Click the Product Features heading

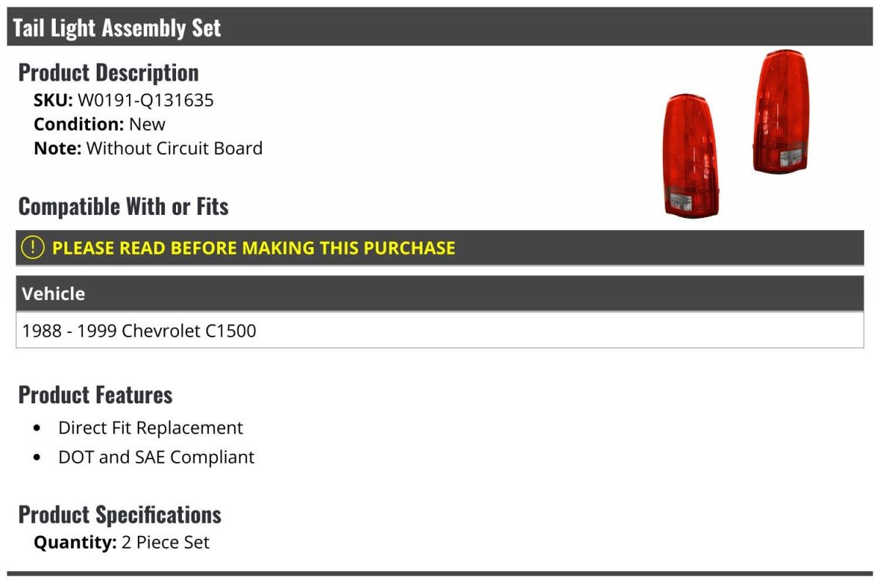tap(95, 395)
